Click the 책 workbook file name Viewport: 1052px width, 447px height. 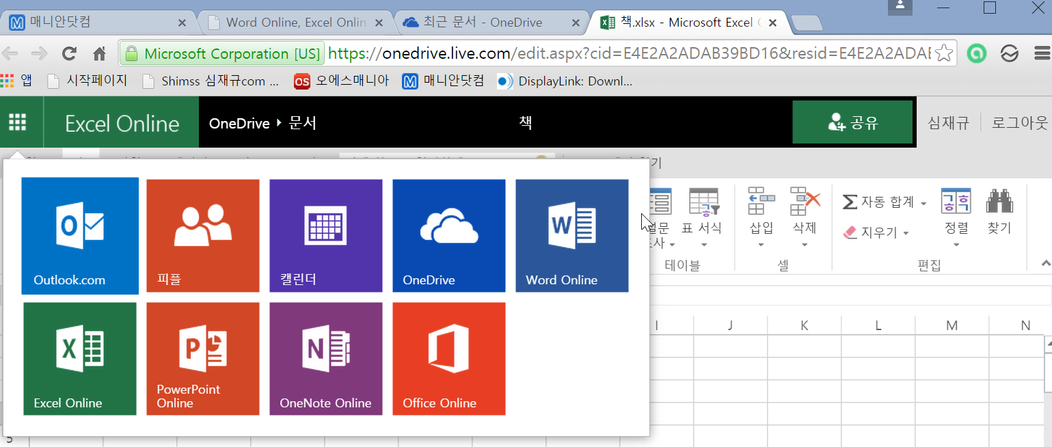(525, 122)
